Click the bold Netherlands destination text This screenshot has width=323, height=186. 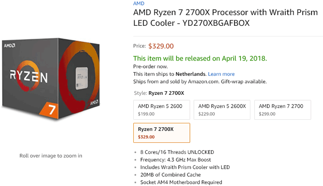pyautogui.click(x=191, y=74)
